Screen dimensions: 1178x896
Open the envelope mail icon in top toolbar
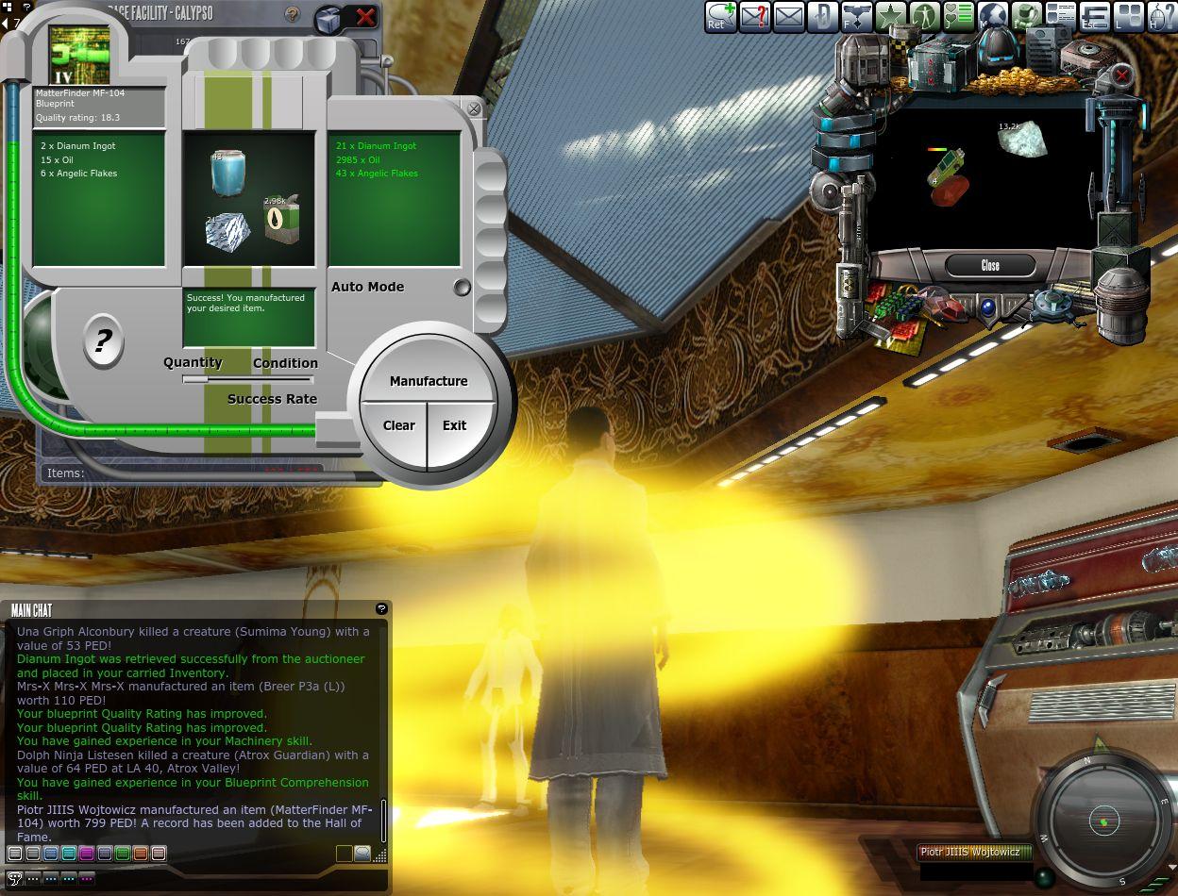pos(788,17)
